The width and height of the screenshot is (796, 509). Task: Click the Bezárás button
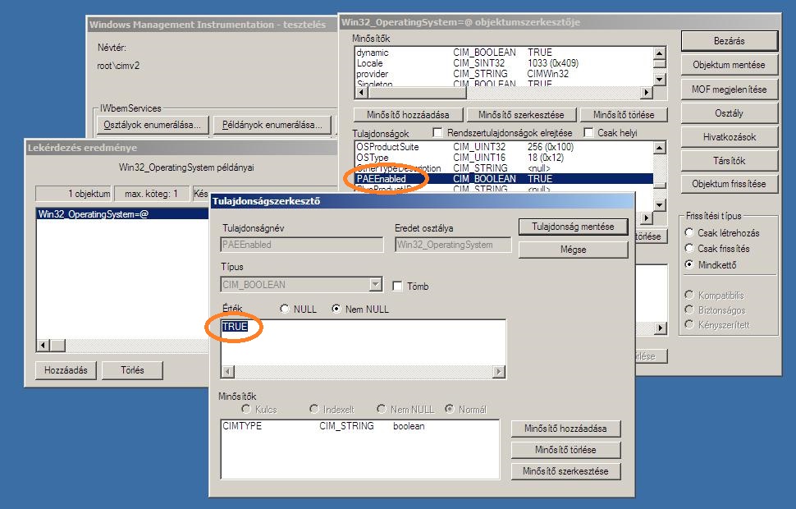(x=729, y=41)
